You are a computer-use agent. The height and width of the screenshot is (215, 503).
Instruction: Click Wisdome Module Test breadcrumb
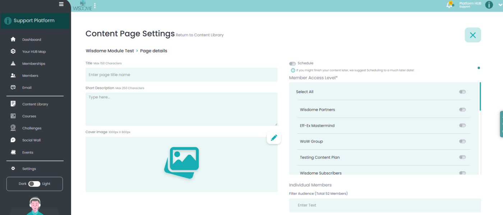point(110,51)
